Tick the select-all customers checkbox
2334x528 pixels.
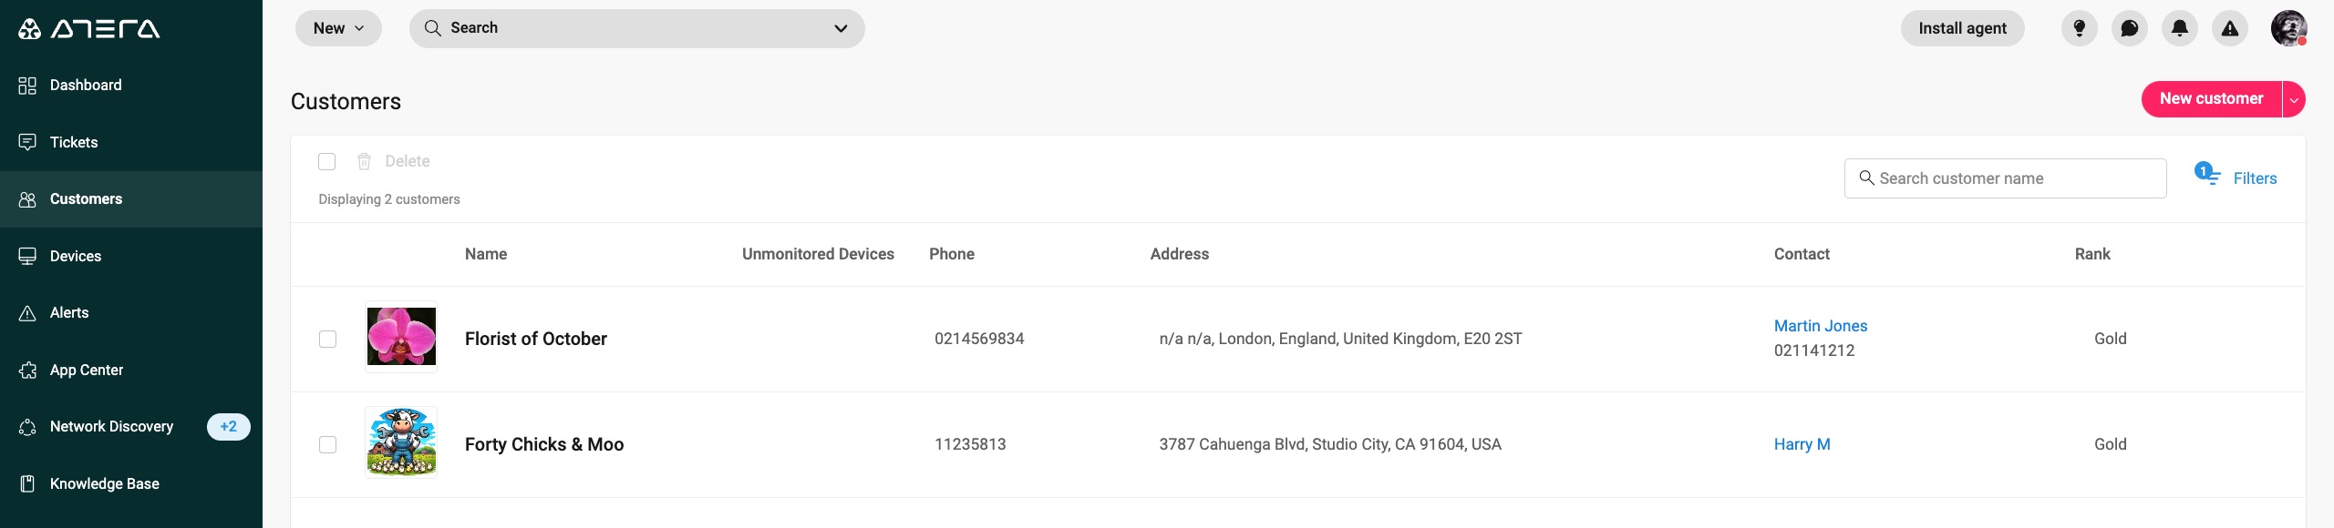click(x=327, y=161)
